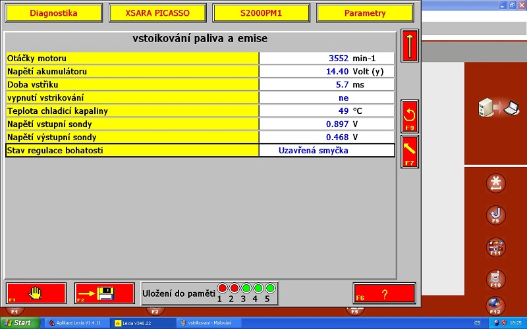Open the Windows Start menu
527x329 pixels.
click(x=18, y=323)
